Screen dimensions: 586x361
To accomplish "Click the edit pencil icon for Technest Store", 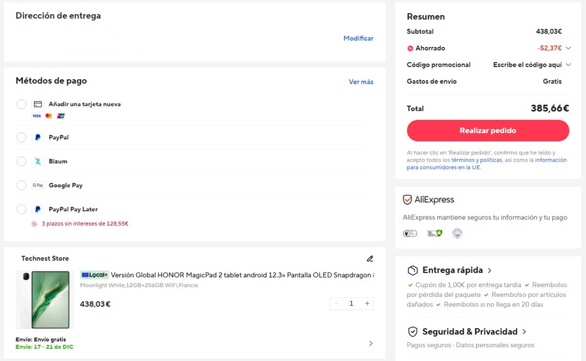I will point(370,258).
